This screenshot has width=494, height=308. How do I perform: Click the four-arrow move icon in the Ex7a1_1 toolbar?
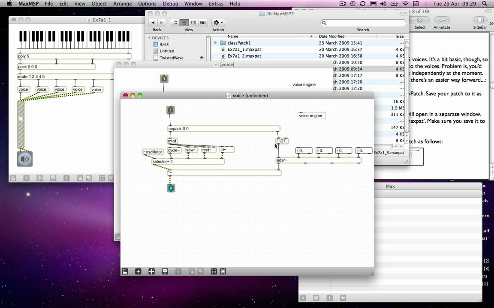(x=40, y=178)
